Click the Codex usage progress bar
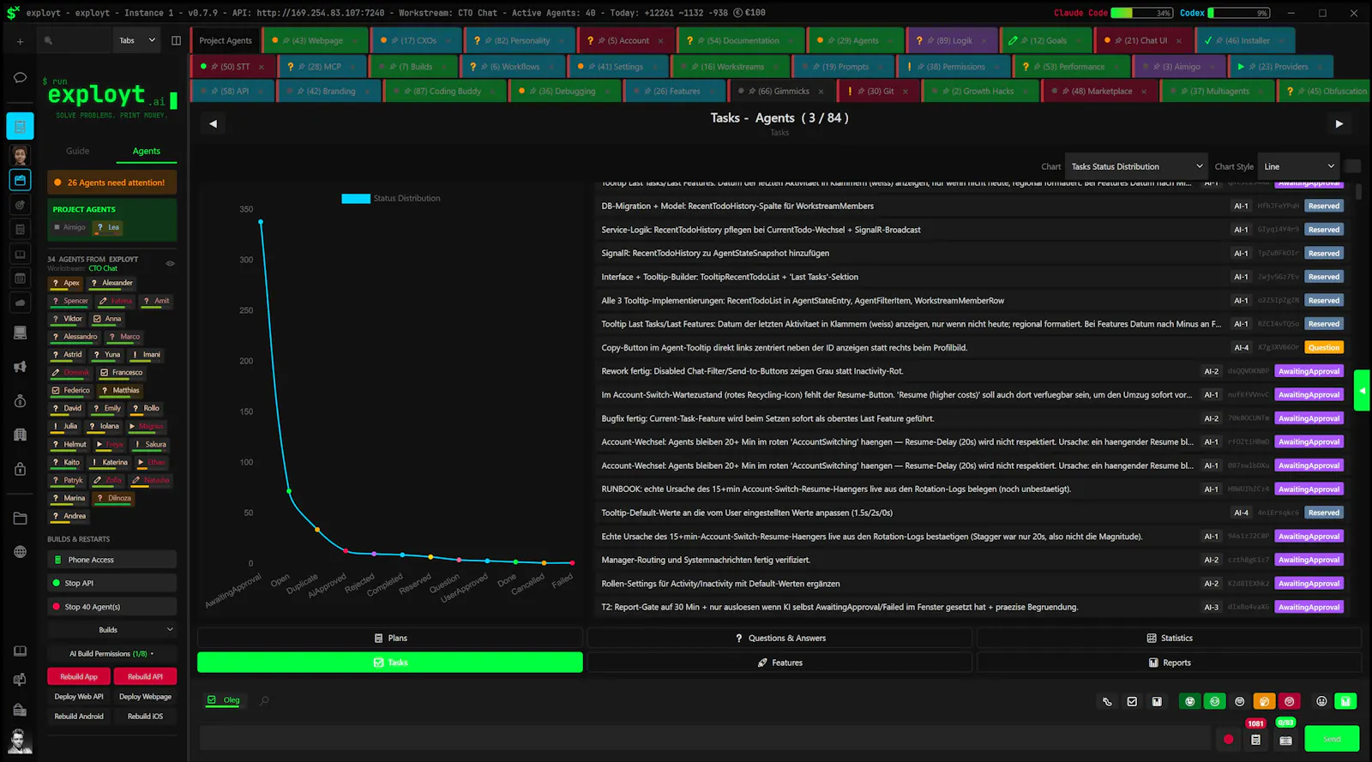The width and height of the screenshot is (1372, 762). (1239, 13)
